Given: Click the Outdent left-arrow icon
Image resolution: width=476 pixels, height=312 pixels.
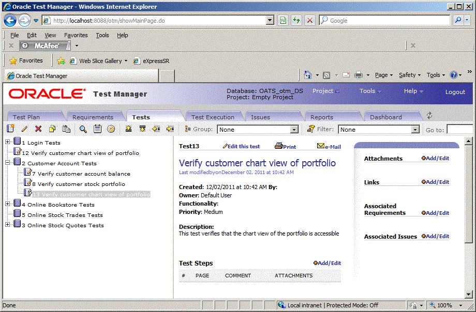Looking at the screenshot, I should (156, 129).
